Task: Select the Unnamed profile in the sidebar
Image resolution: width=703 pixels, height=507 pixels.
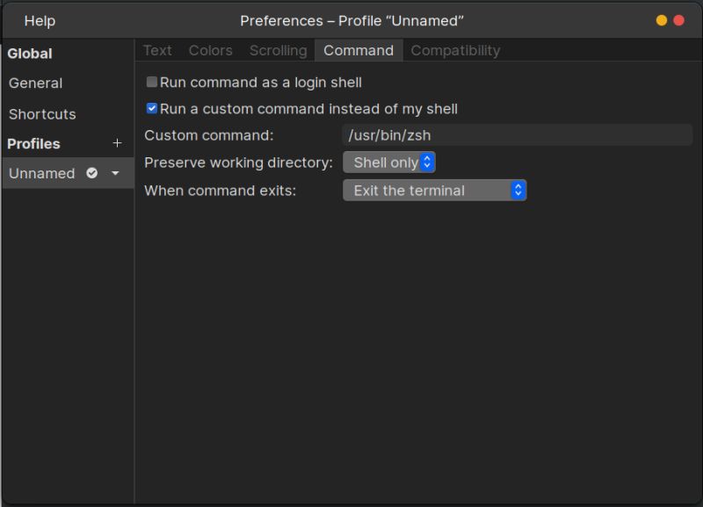Action: point(41,173)
